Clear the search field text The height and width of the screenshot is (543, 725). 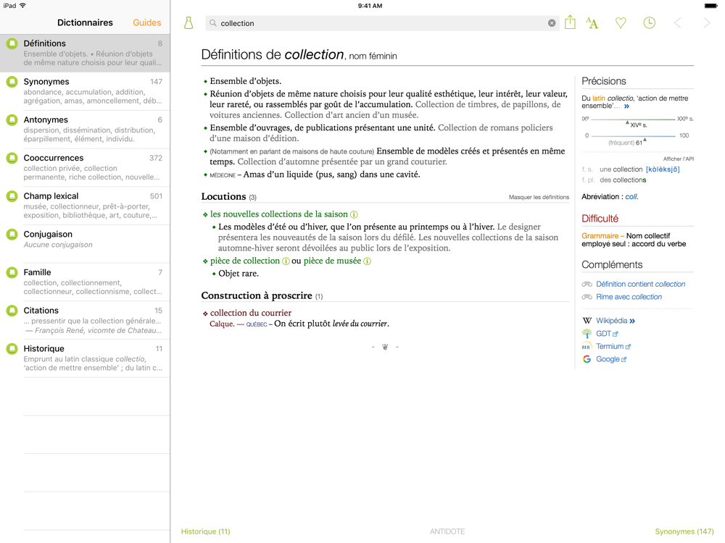(x=552, y=23)
